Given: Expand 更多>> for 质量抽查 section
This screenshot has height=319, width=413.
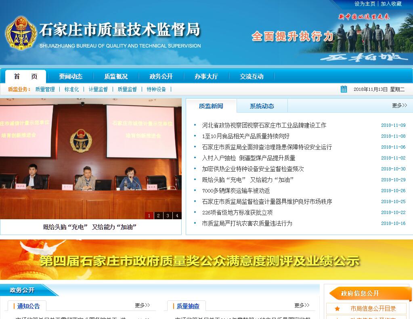Looking at the screenshot, I should (302, 305).
